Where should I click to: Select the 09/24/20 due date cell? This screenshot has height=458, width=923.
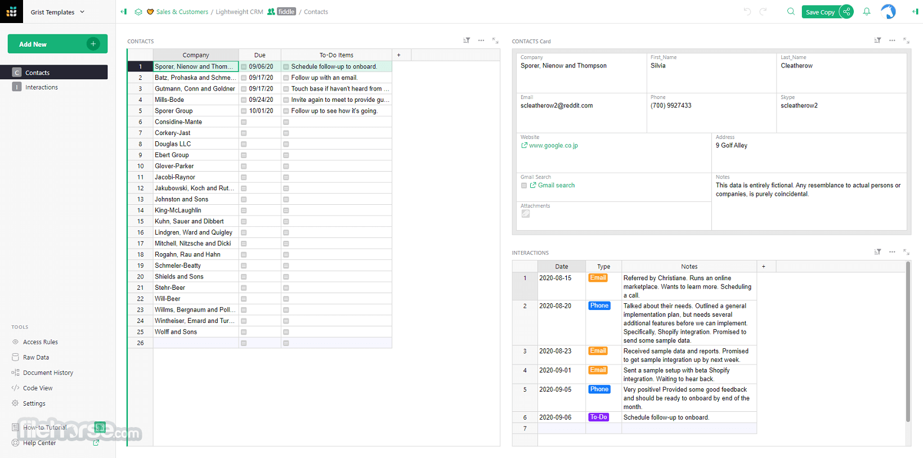coord(260,100)
